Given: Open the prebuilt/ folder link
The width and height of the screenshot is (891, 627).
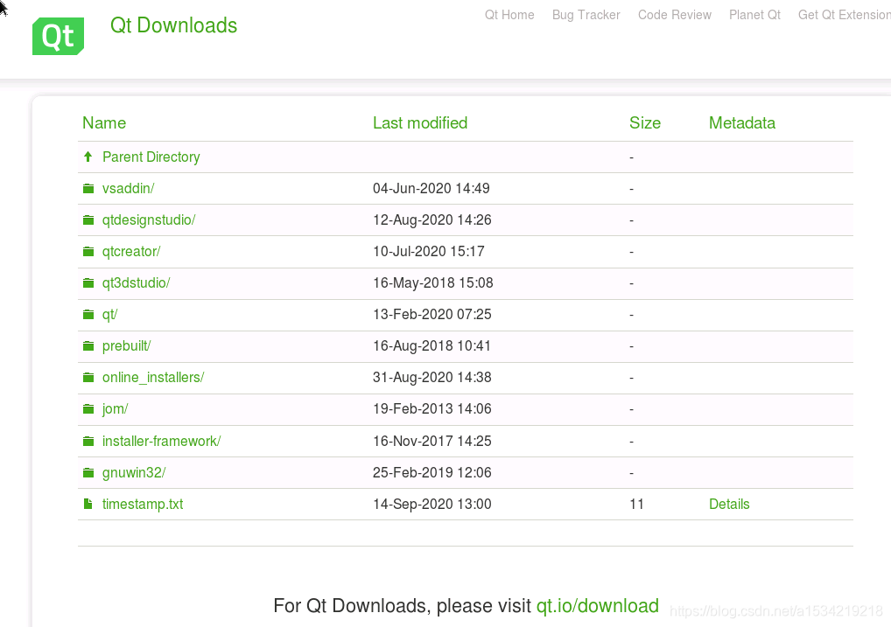Looking at the screenshot, I should (x=126, y=346).
